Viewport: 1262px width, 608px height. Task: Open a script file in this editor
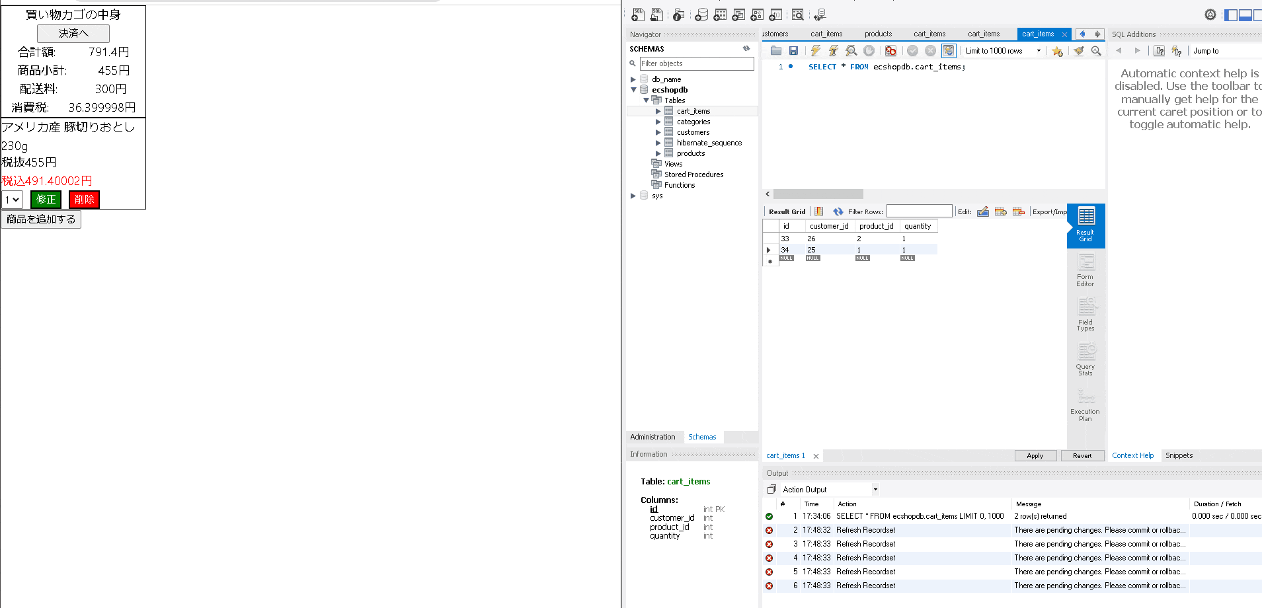[776, 51]
